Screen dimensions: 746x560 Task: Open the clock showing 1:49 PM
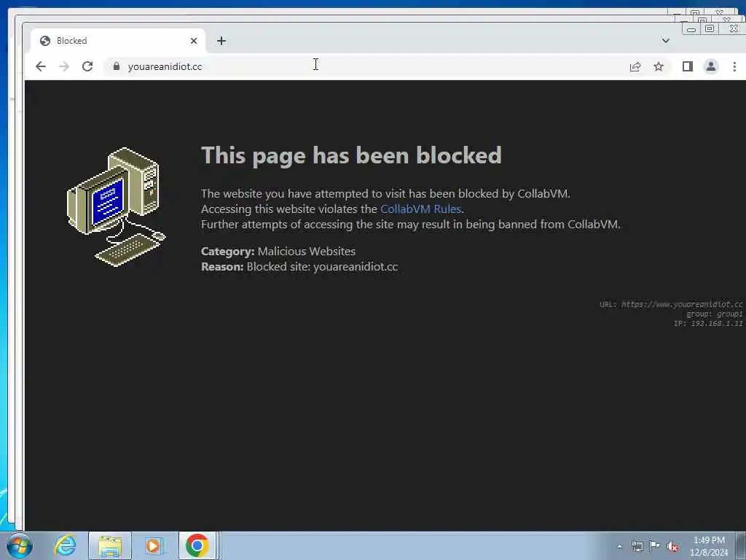click(x=709, y=546)
